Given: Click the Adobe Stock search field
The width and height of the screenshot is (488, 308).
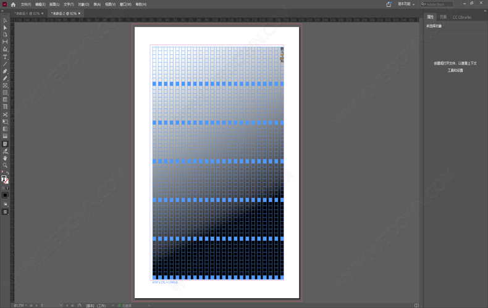Looking at the screenshot, I should click(439, 4).
